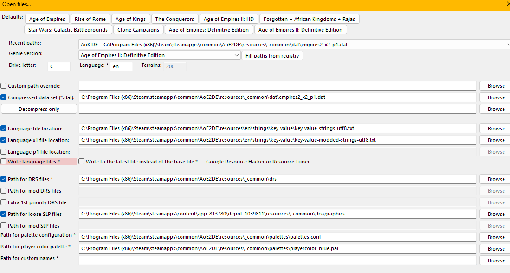Expand the Recent paths dropdown
The image size is (510, 273).
click(x=507, y=45)
